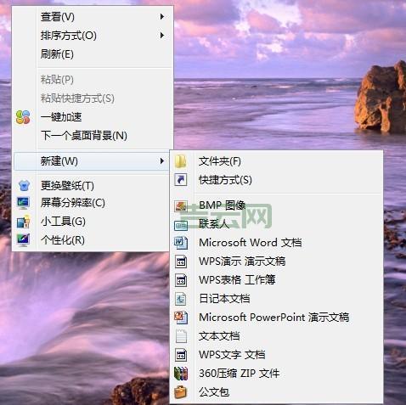Screen dimensions: 406x405
Task: Click the WPS表格 工作簿 file icon
Action: point(181,280)
